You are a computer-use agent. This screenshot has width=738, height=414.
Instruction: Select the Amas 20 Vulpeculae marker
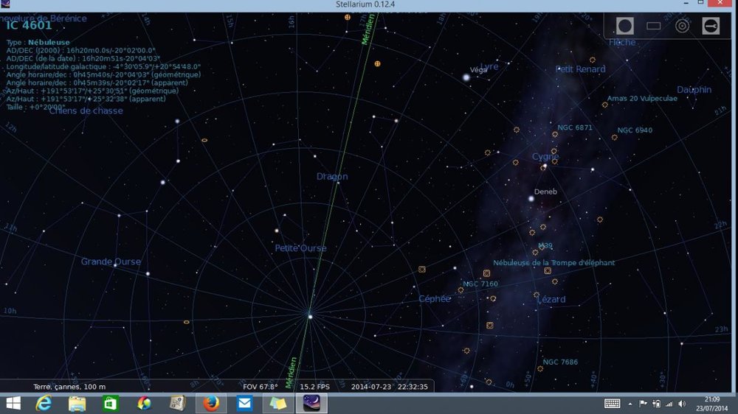605,105
